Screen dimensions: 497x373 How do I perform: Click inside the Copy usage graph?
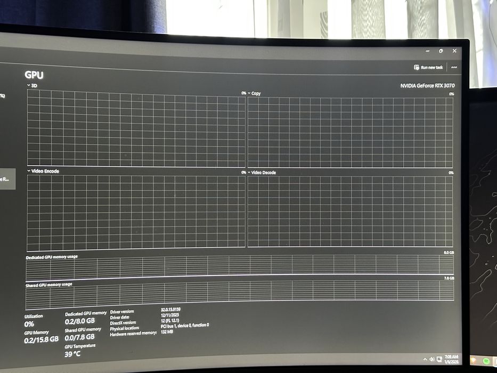pos(351,132)
